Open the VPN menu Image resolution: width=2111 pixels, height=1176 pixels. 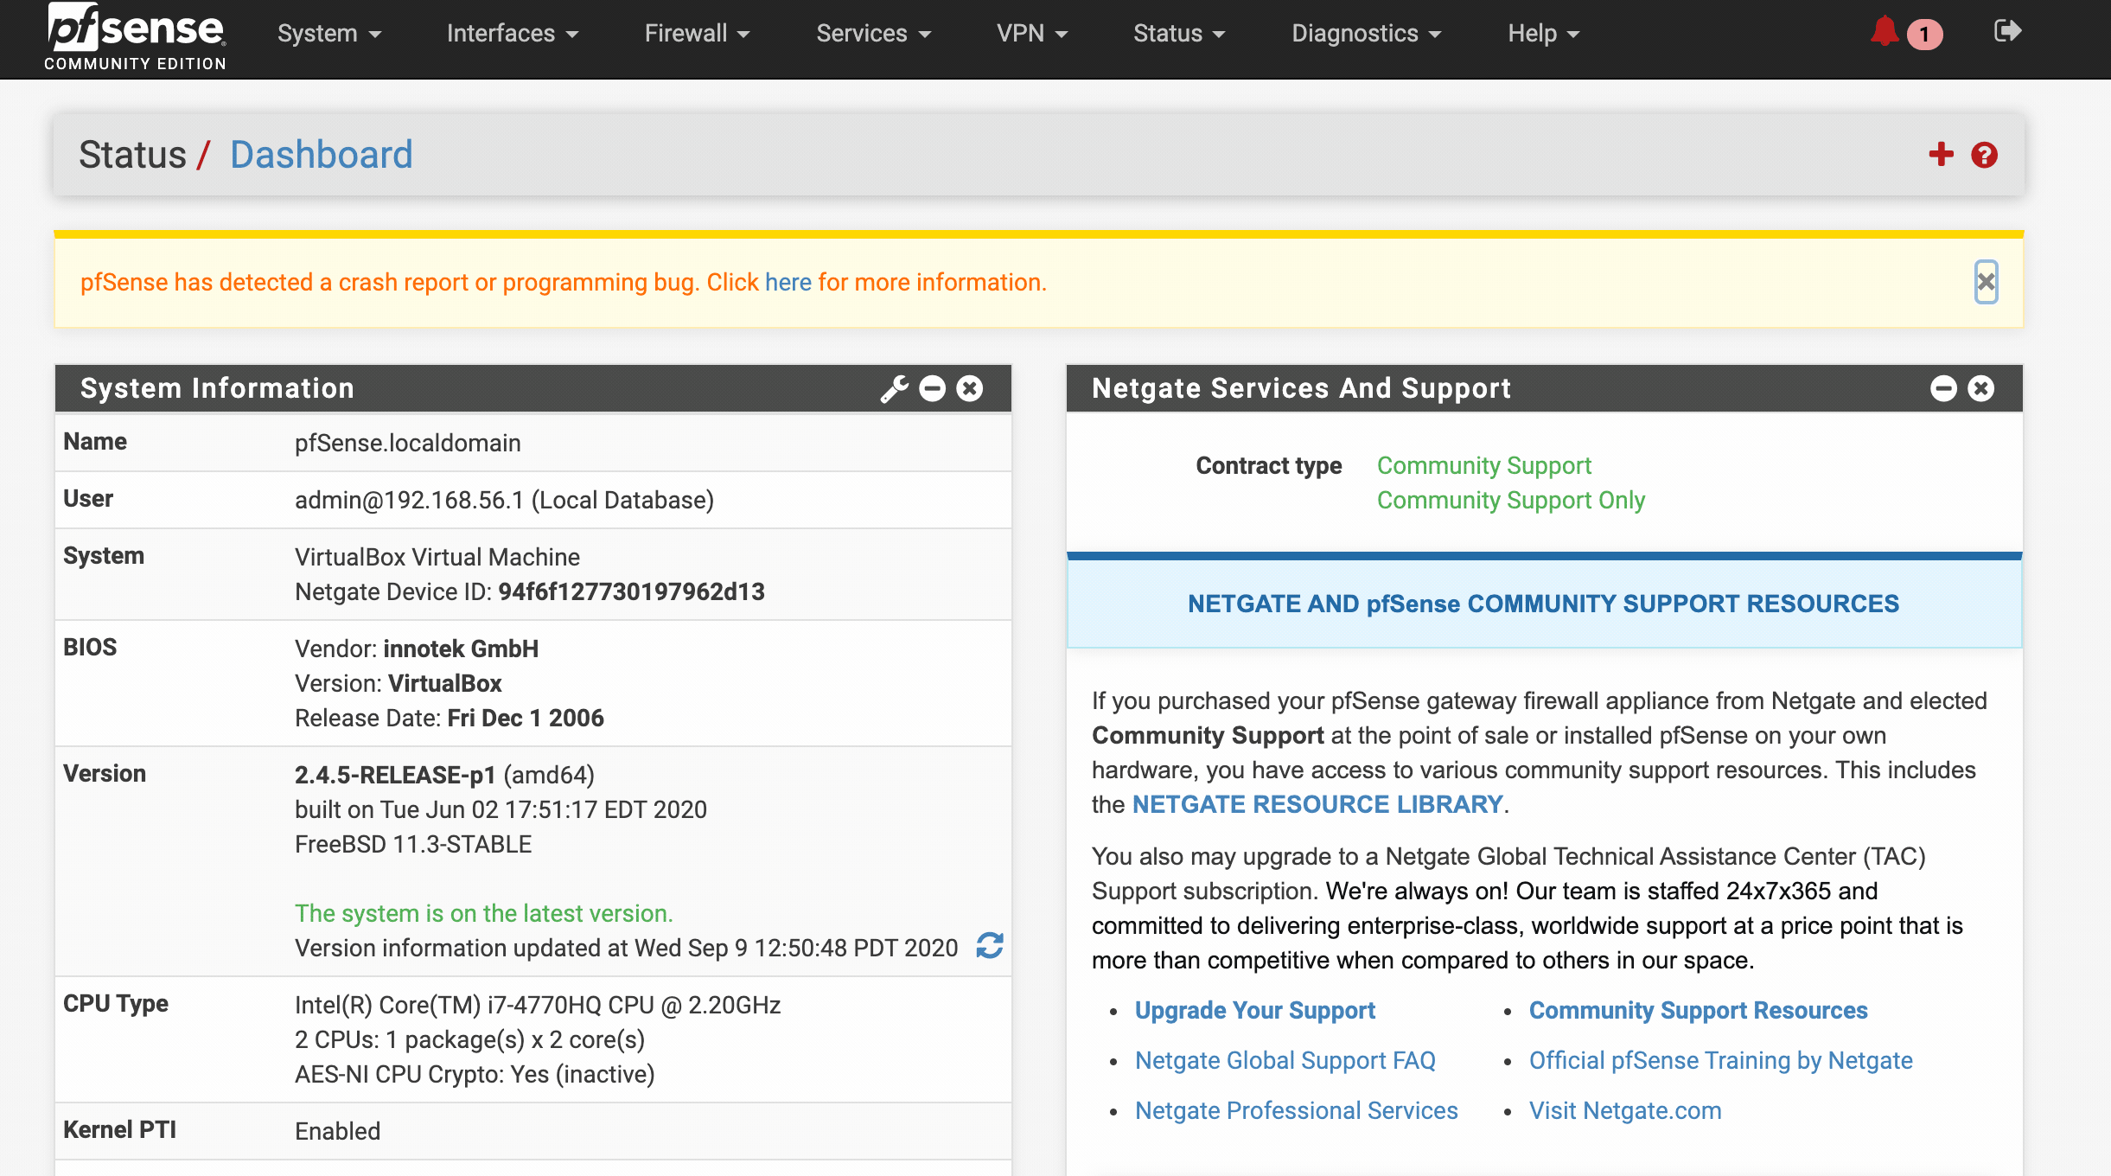1032,34
